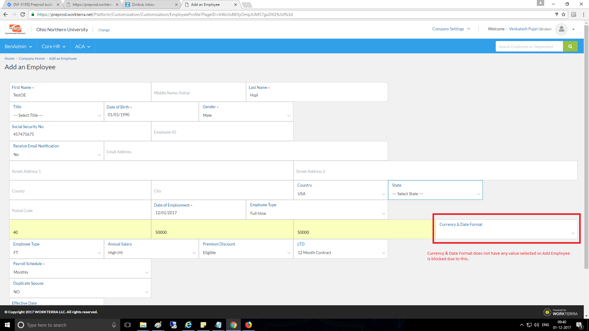589x331 pixels.
Task: Click the Email Address input field
Action: point(245,152)
